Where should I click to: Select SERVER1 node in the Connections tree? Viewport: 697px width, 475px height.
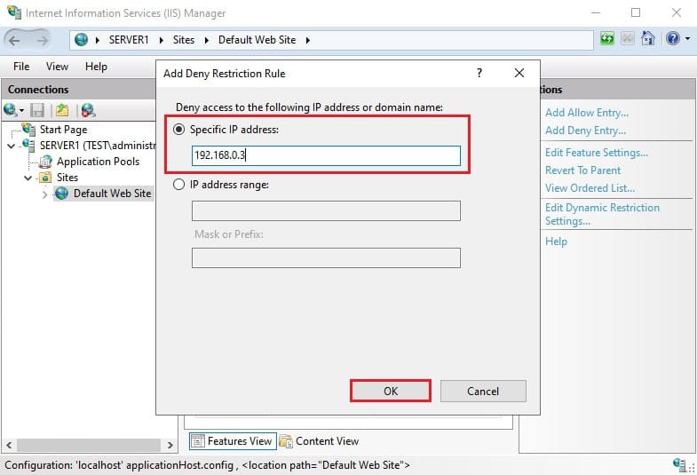pyautogui.click(x=98, y=146)
